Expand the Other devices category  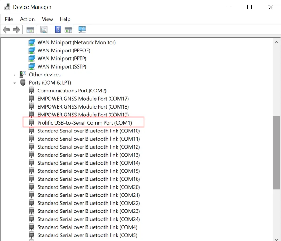(x=15, y=75)
